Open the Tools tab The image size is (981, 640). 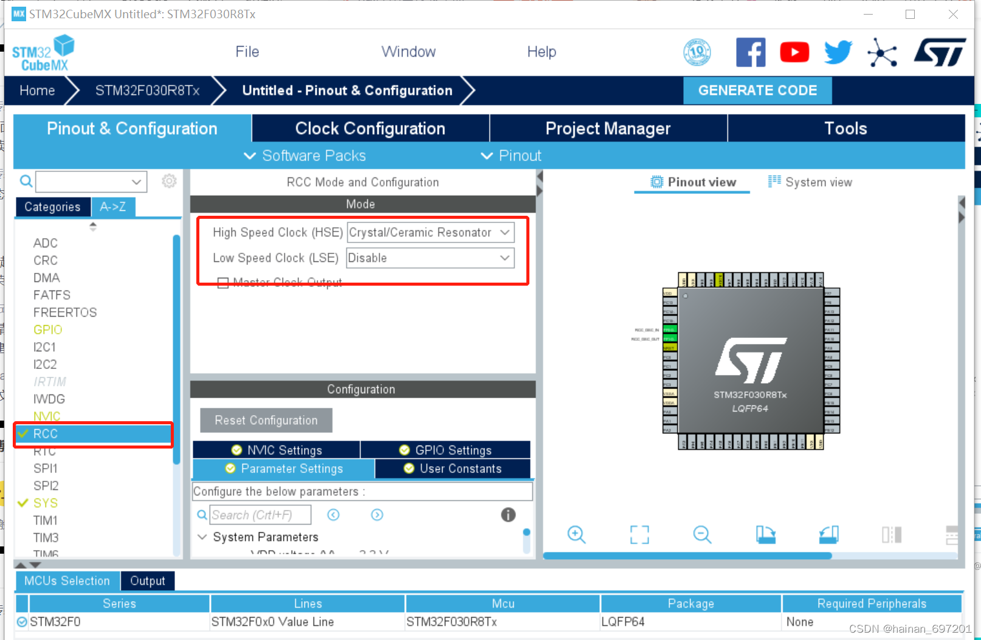coord(845,128)
